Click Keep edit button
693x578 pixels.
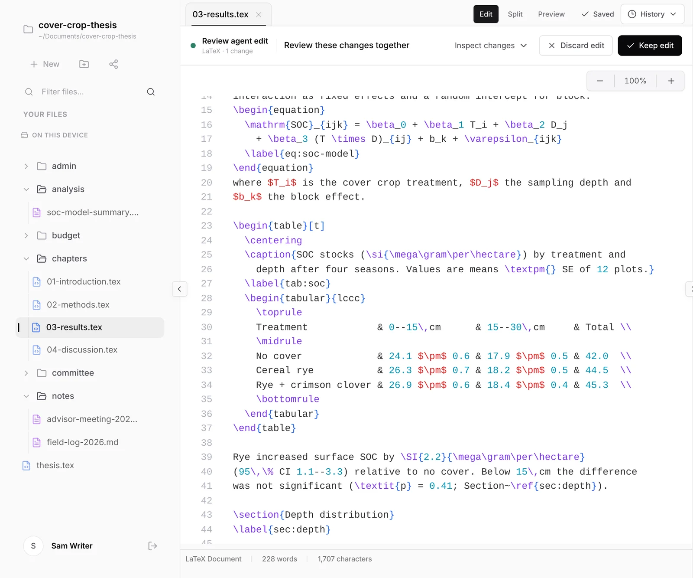point(650,46)
